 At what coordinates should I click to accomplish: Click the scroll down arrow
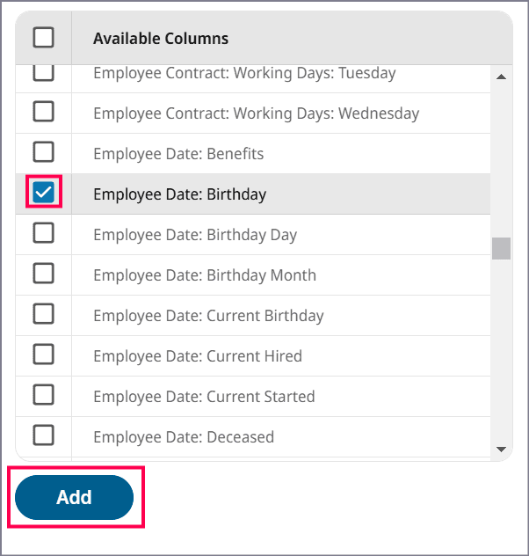[x=501, y=449]
